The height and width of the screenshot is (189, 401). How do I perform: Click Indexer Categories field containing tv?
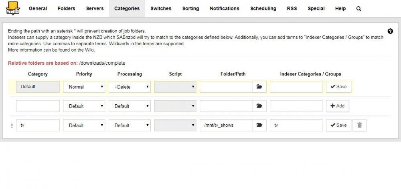coord(296,125)
